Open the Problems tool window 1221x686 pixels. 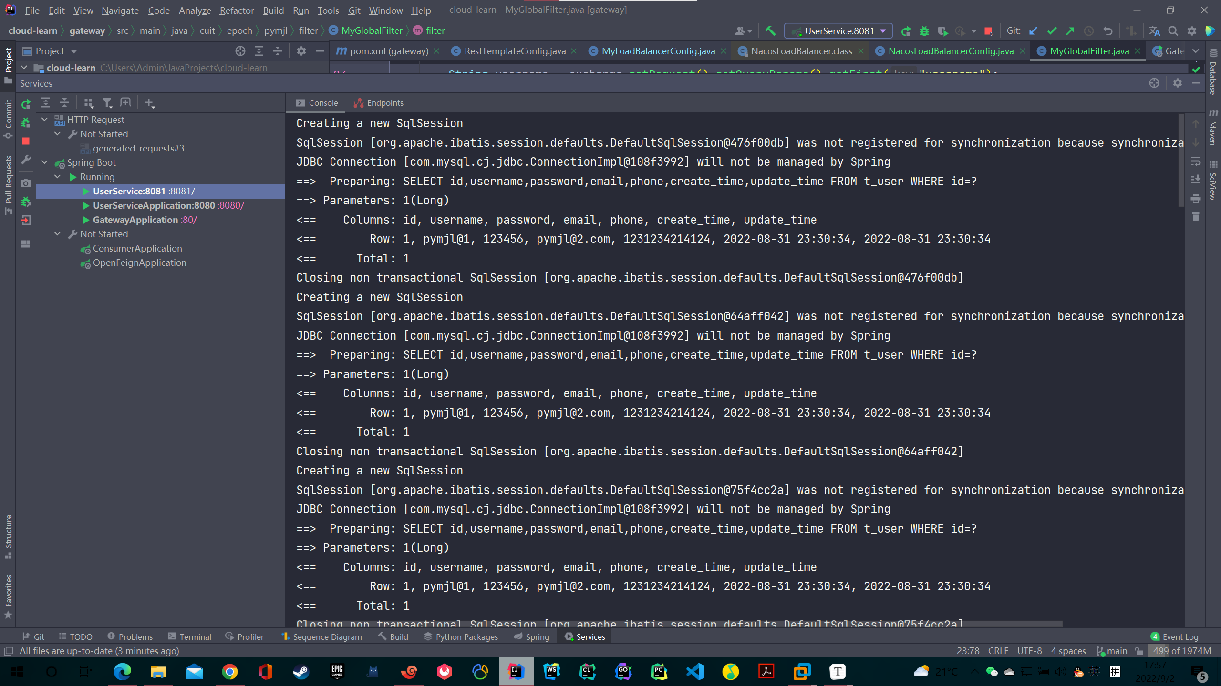[130, 636]
